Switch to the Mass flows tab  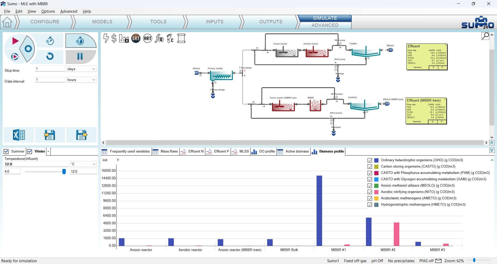pos(165,151)
